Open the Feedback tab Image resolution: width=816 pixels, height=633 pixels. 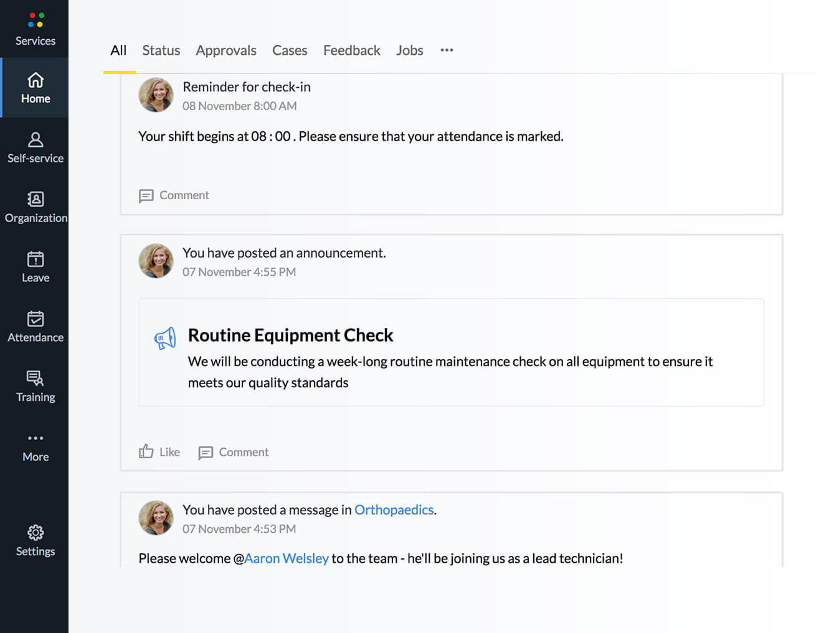pos(351,50)
